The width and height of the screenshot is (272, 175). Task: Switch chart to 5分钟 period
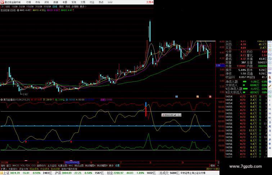point(22,6)
